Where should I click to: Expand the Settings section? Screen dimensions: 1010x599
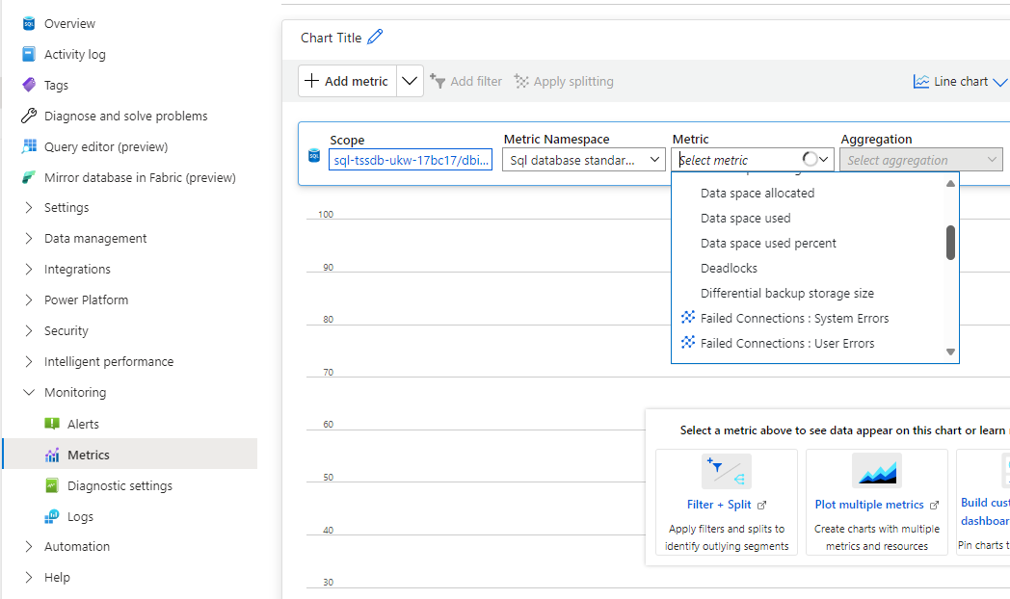click(x=28, y=207)
